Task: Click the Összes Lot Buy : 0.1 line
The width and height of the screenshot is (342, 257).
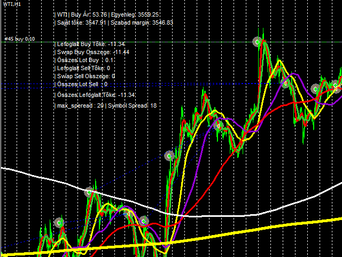Action: [84, 60]
